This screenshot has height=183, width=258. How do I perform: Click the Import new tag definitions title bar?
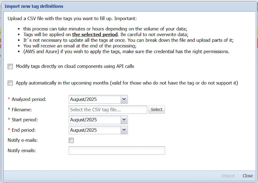[x=129, y=6]
